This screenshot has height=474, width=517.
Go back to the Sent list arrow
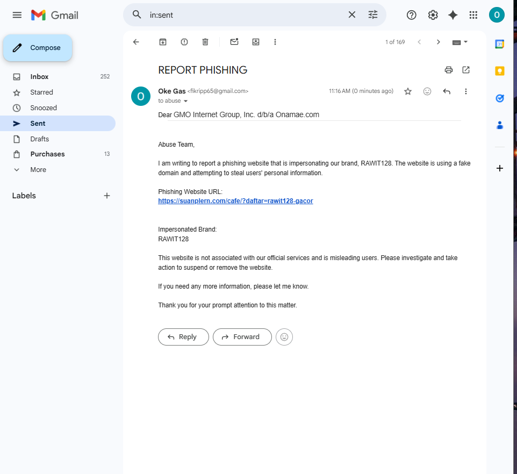136,42
